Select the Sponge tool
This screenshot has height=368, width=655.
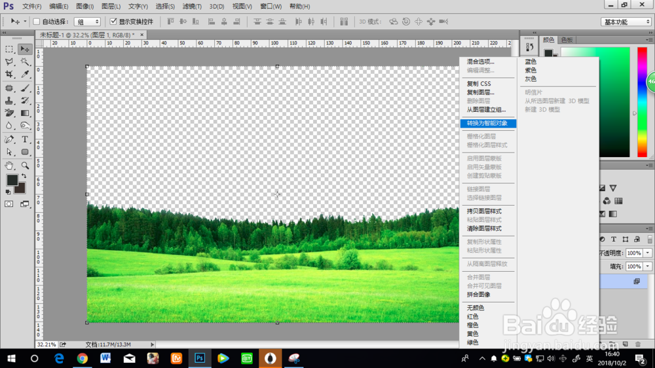coord(25,126)
